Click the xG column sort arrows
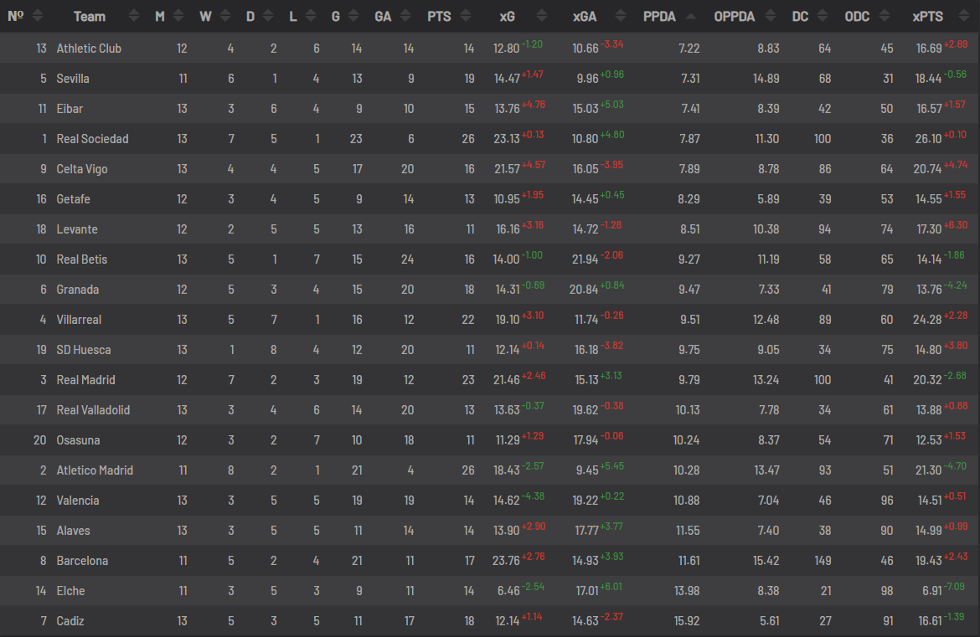The image size is (980, 637). 542,16
